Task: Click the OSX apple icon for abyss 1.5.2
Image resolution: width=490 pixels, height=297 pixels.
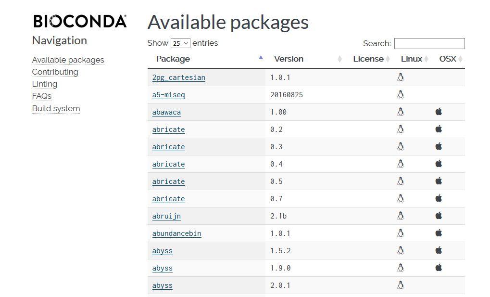Action: (x=439, y=250)
